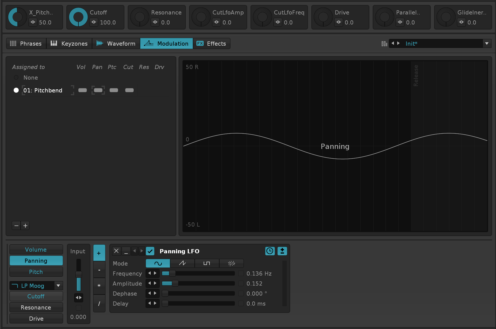Viewport: 496px width, 329px height.
Task: Open the Effects tab
Action: (211, 44)
